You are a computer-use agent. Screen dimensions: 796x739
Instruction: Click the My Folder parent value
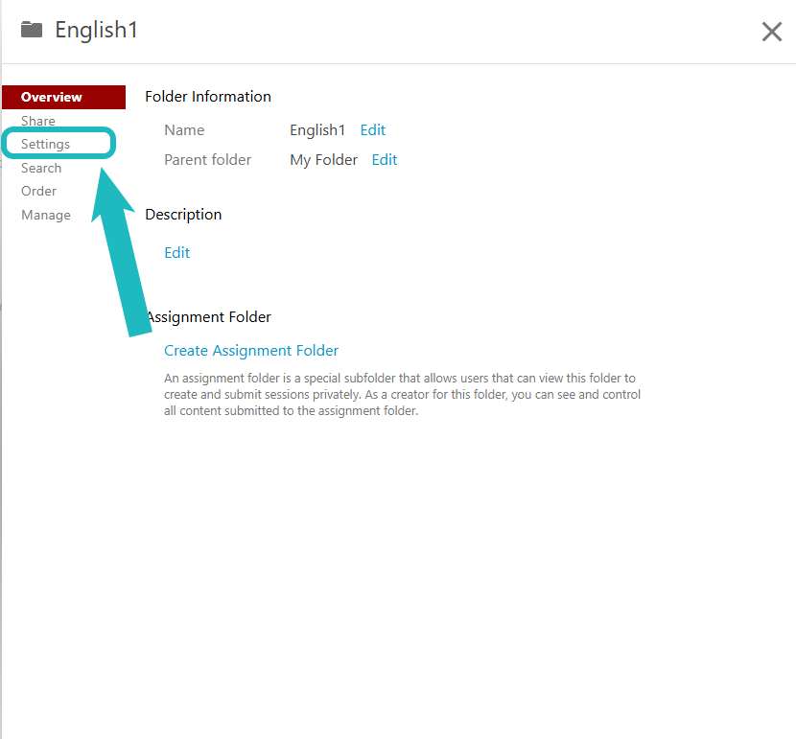point(323,160)
